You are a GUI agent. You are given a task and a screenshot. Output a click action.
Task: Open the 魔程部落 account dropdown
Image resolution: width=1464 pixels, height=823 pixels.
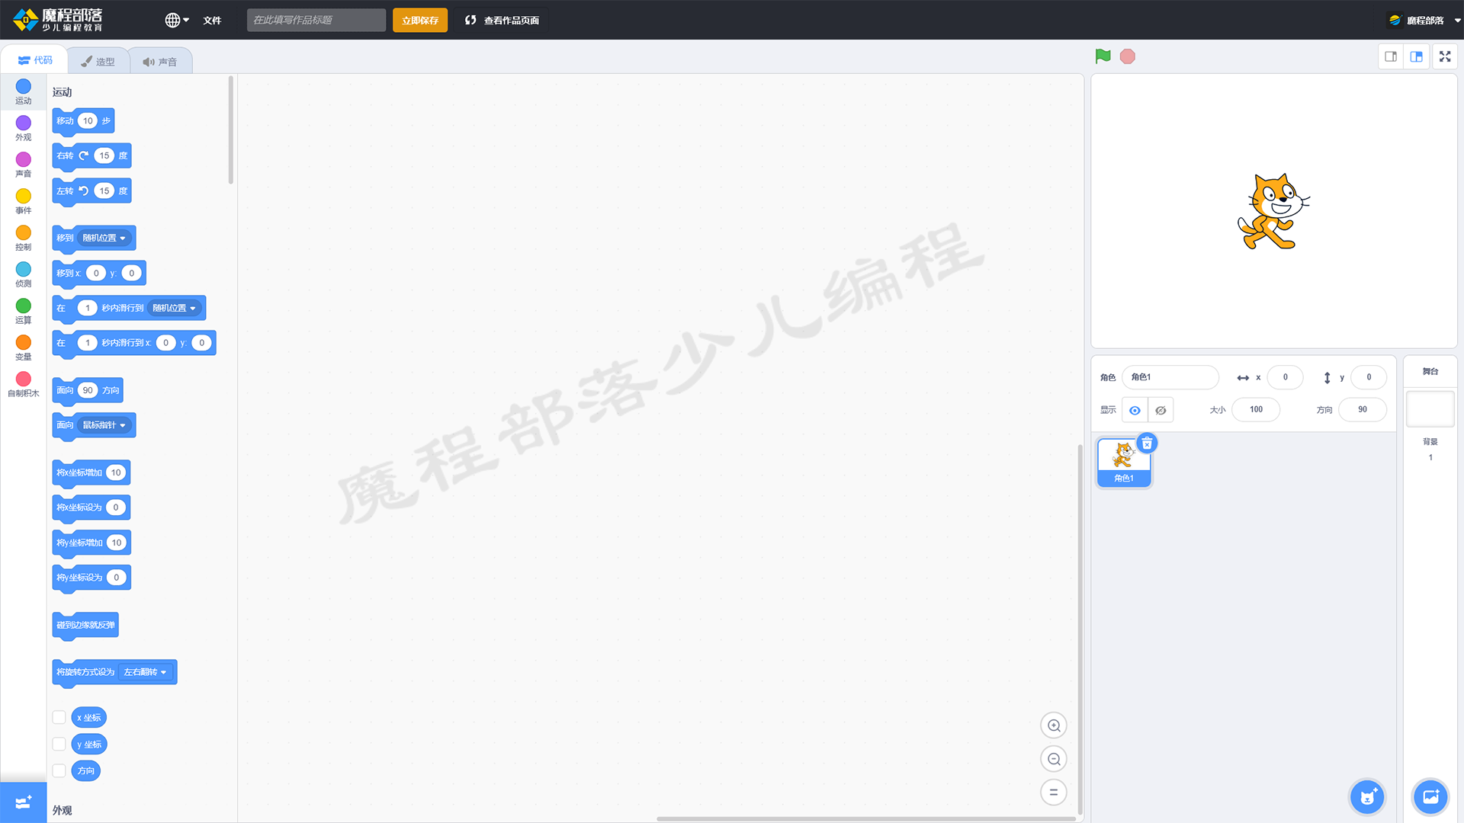pyautogui.click(x=1424, y=20)
